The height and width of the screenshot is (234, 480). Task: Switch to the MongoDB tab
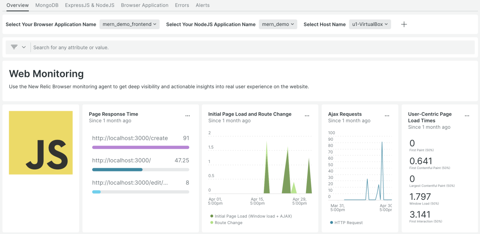47,5
